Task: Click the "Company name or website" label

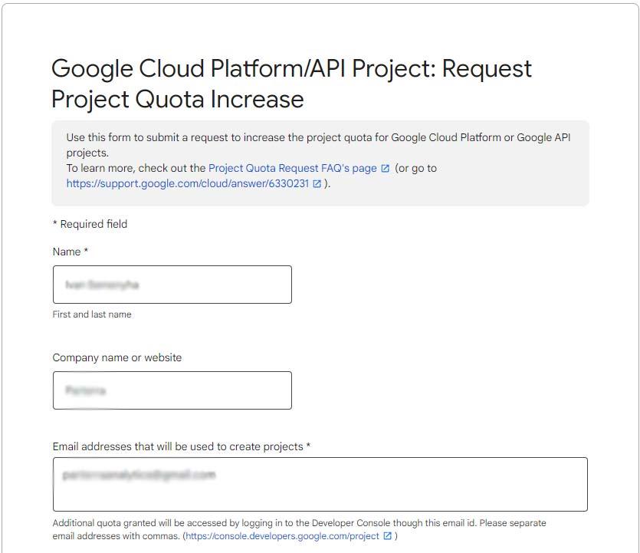Action: [117, 357]
